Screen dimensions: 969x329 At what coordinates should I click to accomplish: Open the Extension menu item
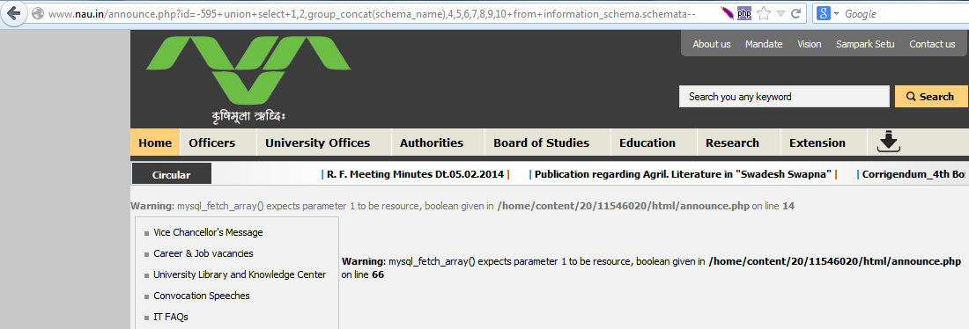coord(817,143)
